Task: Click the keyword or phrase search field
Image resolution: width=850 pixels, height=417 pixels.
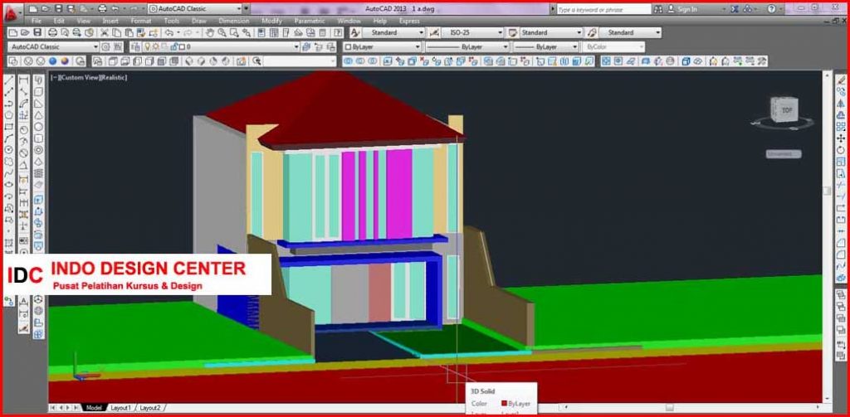Action: [603, 9]
